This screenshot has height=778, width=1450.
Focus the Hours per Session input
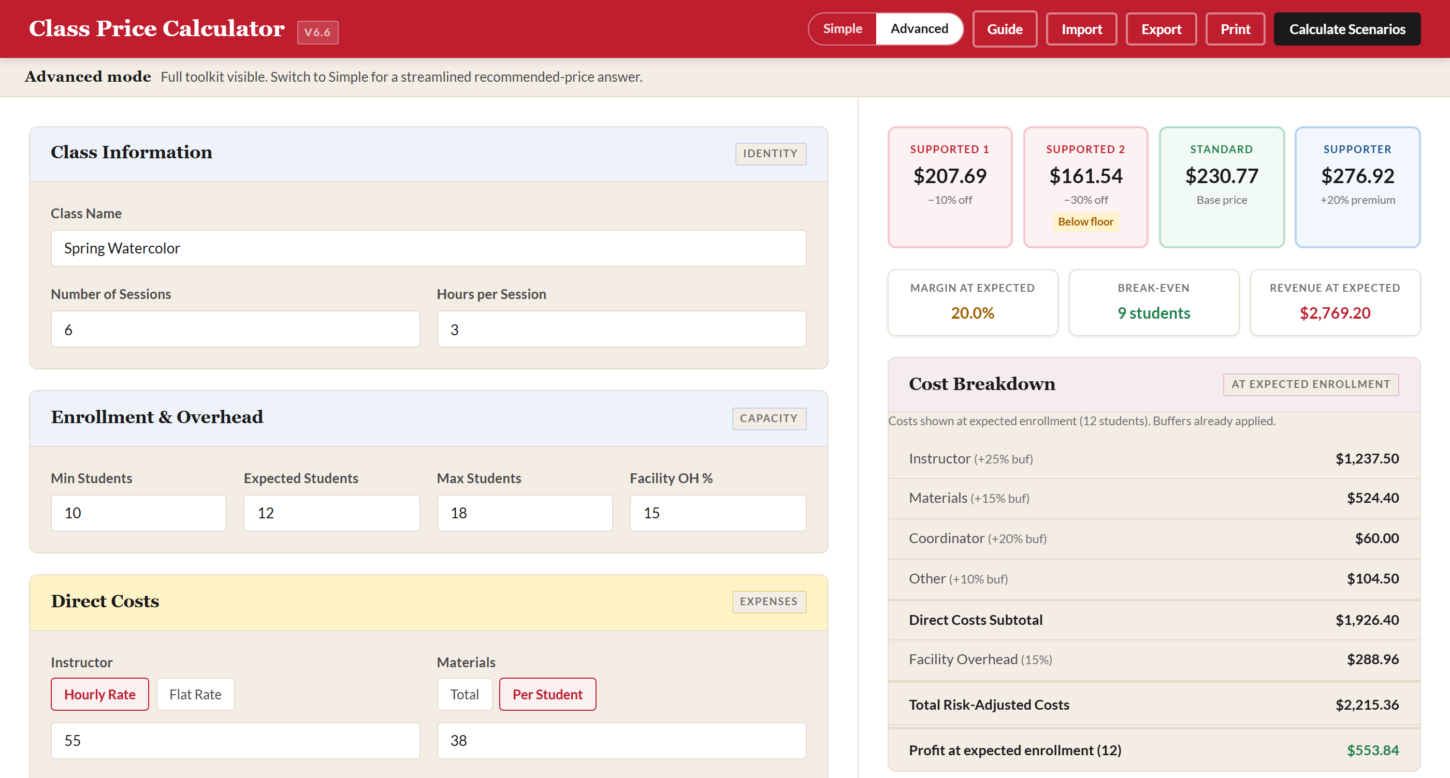click(621, 330)
